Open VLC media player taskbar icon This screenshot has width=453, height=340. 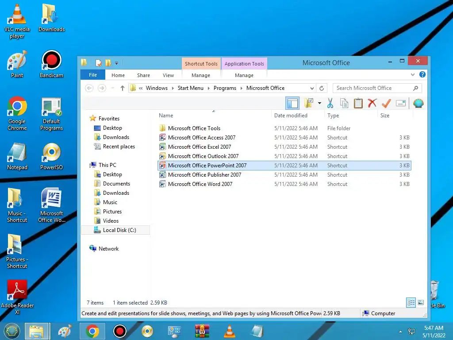click(x=230, y=331)
